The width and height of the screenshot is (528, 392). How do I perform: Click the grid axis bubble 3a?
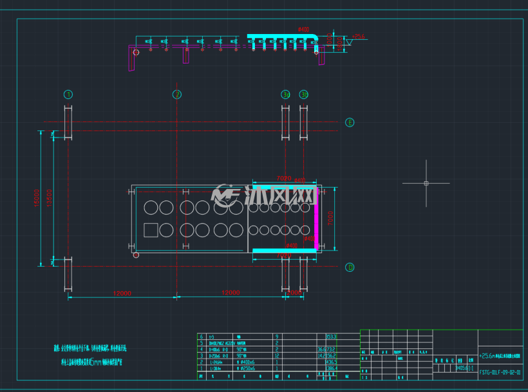click(285, 94)
